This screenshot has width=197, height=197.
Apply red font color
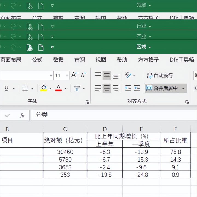pyautogui.click(x=59, y=88)
